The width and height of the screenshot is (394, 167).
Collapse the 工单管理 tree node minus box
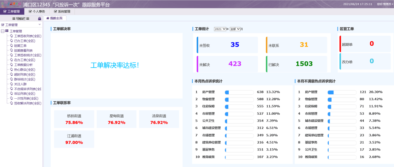[x=3, y=31]
